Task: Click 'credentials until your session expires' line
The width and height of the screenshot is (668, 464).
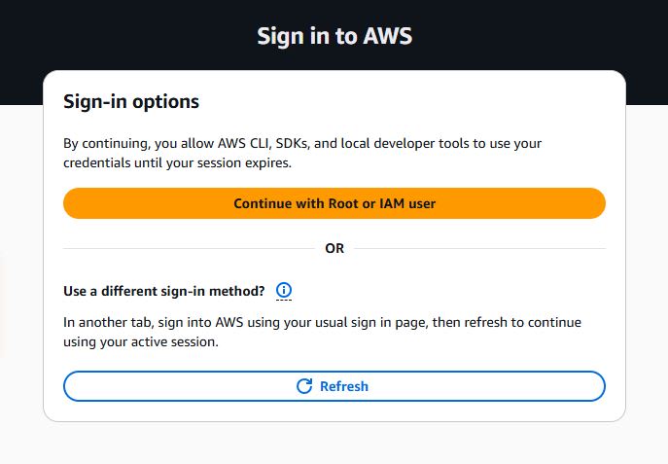Action: (178, 162)
